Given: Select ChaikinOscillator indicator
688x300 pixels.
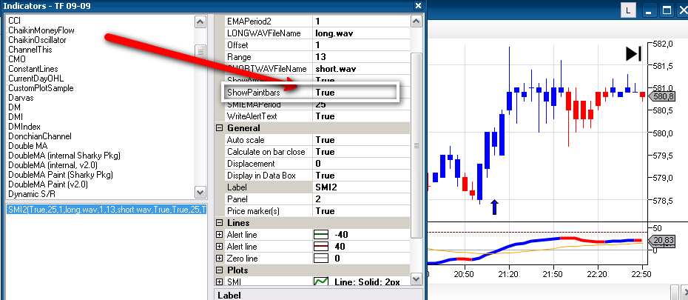Looking at the screenshot, I should 37,40.
